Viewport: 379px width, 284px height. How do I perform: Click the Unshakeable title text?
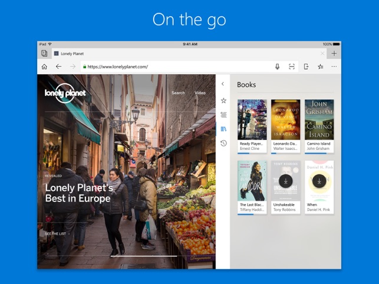284,204
